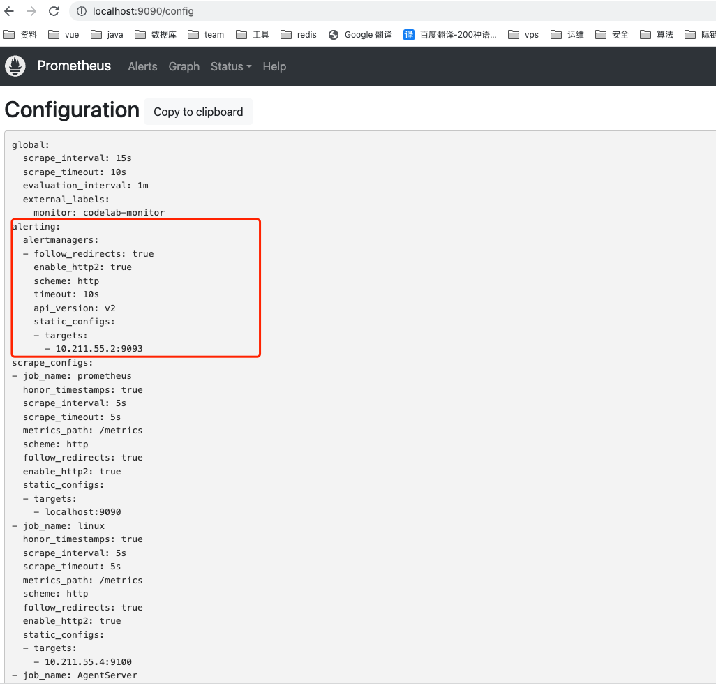This screenshot has width=716, height=688.
Task: Expand the Status dropdown menu
Action: click(230, 66)
